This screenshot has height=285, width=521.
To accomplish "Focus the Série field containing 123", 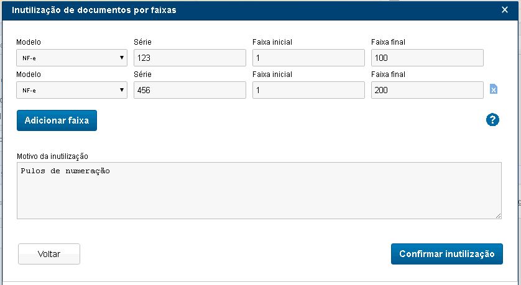I will 190,58.
